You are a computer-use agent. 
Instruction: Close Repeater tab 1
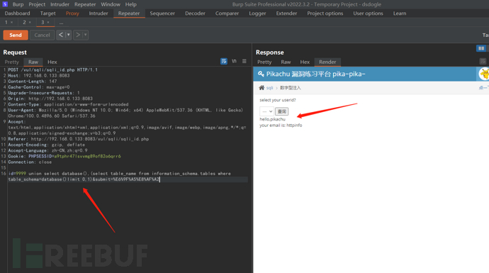click(x=11, y=22)
